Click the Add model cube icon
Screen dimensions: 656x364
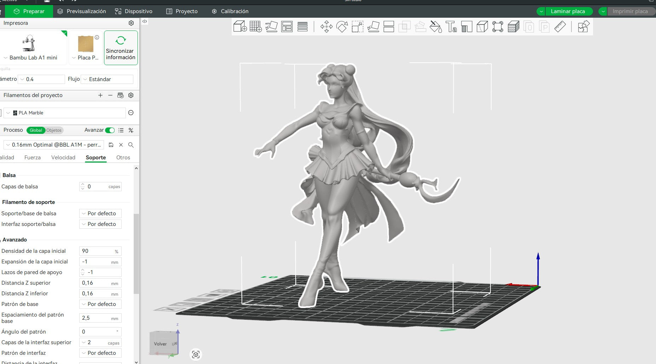[x=240, y=27]
